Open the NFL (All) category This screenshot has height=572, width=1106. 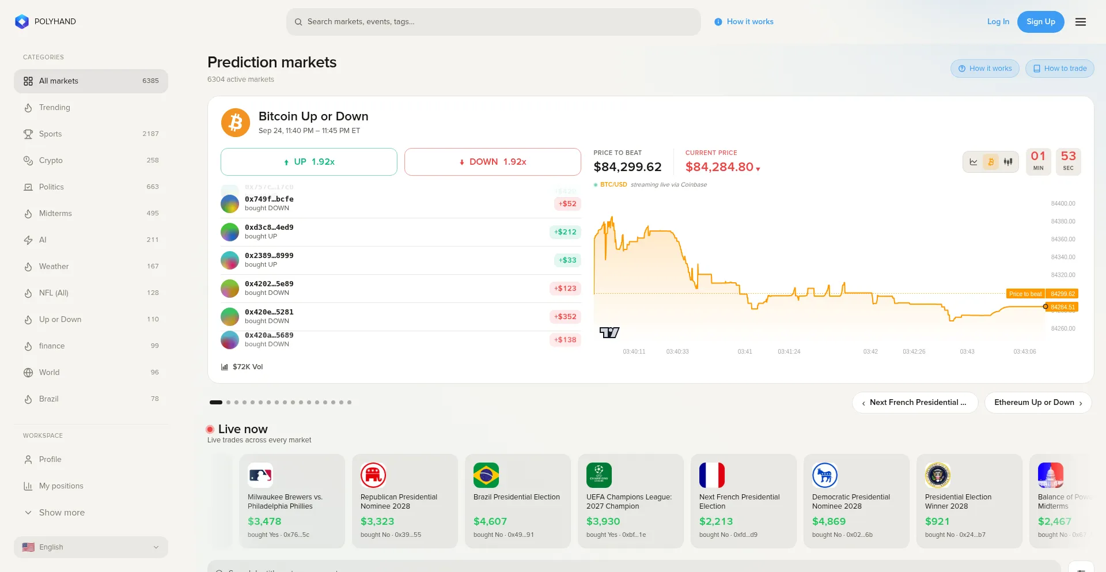click(91, 293)
